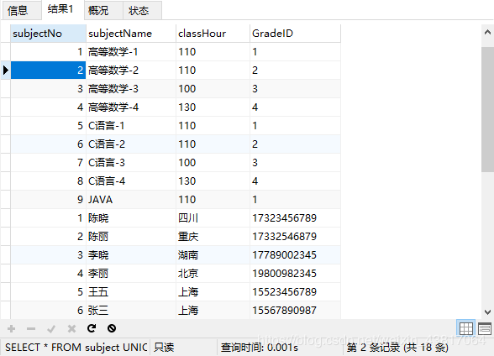Select cell 17789002345
This screenshot has height=356, width=494.
pos(295,255)
